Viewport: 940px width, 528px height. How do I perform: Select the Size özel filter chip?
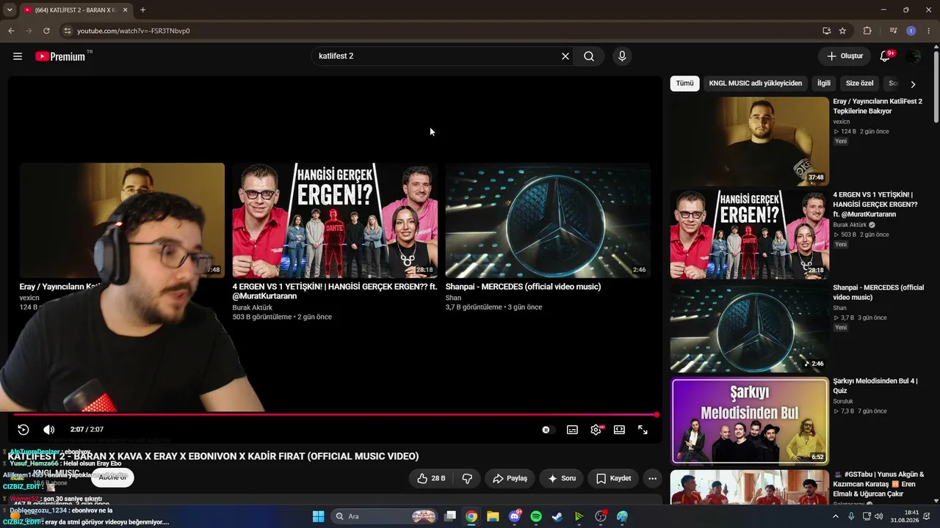[x=859, y=84]
